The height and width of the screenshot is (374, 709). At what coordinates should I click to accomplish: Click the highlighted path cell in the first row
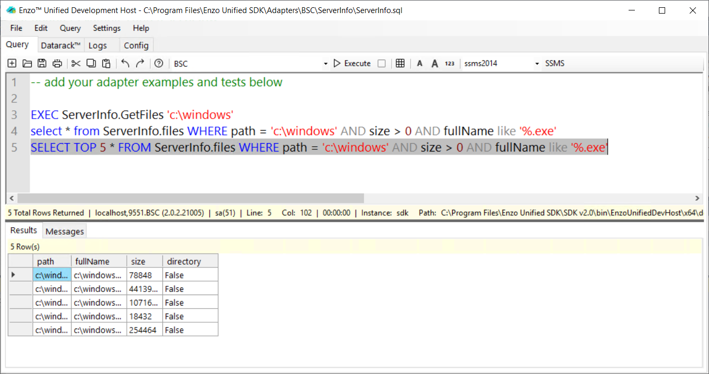52,275
